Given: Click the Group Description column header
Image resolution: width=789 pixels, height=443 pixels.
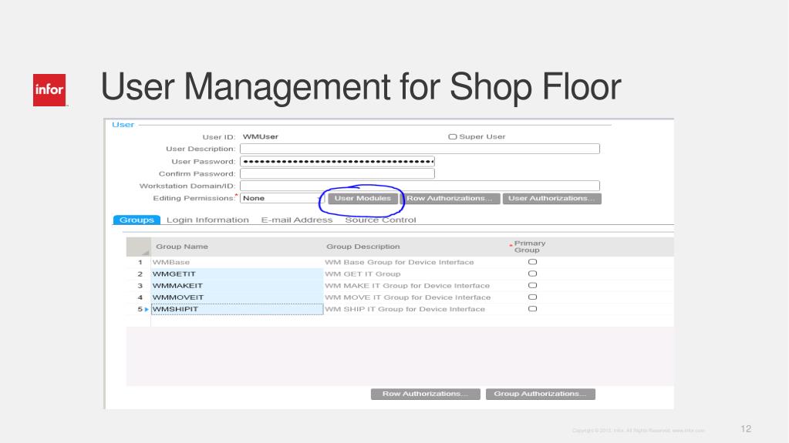Looking at the screenshot, I should 362,247.
